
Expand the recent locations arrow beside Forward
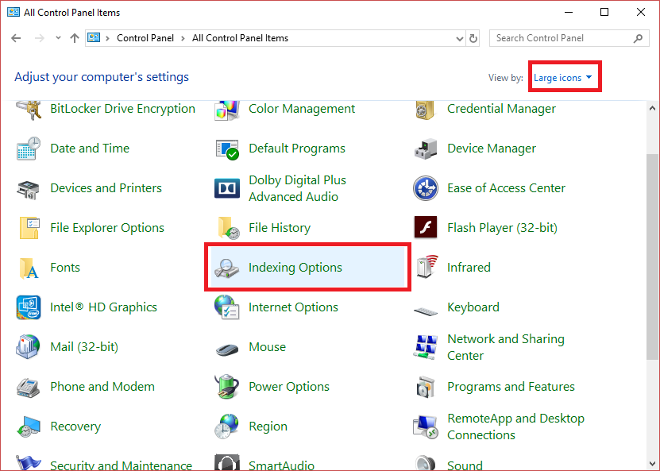tap(58, 38)
